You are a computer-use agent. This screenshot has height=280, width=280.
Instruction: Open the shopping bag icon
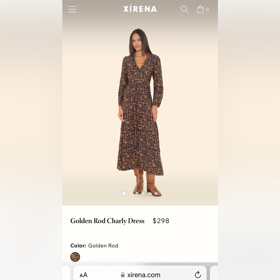200,9
